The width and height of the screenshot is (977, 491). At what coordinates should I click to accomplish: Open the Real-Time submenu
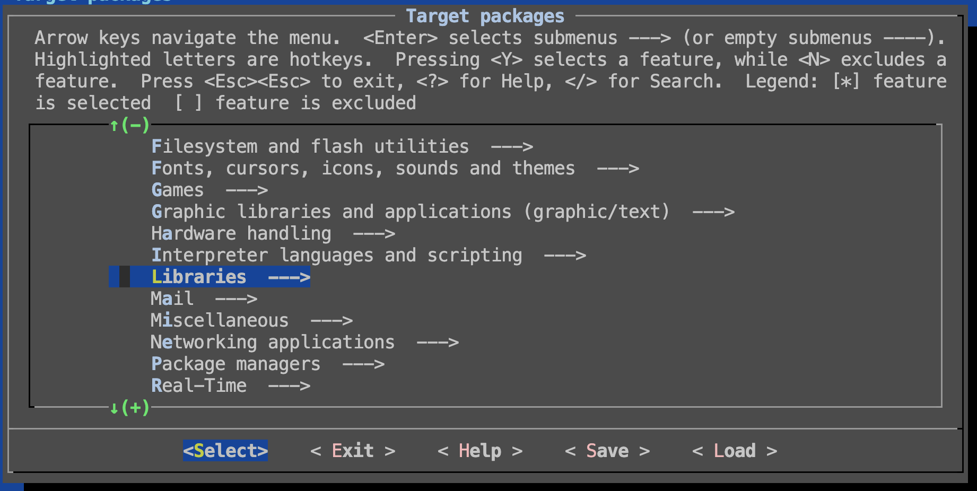pyautogui.click(x=199, y=385)
